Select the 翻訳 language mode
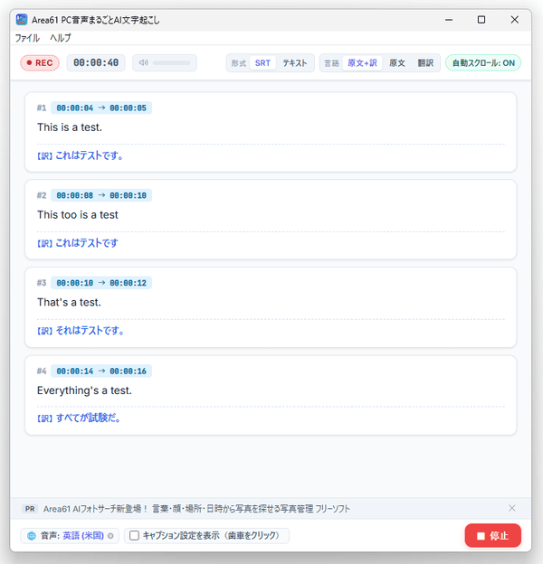This screenshot has width=543, height=564. 425,63
